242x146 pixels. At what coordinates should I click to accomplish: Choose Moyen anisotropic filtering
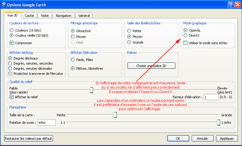click(73, 37)
